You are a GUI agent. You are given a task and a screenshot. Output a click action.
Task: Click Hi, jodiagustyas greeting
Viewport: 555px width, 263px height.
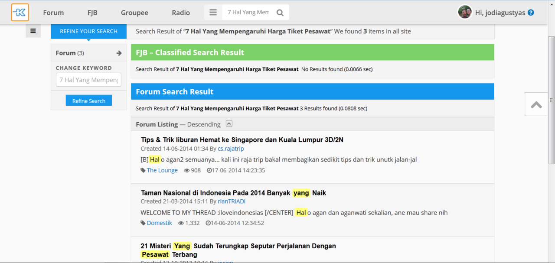pyautogui.click(x=500, y=13)
